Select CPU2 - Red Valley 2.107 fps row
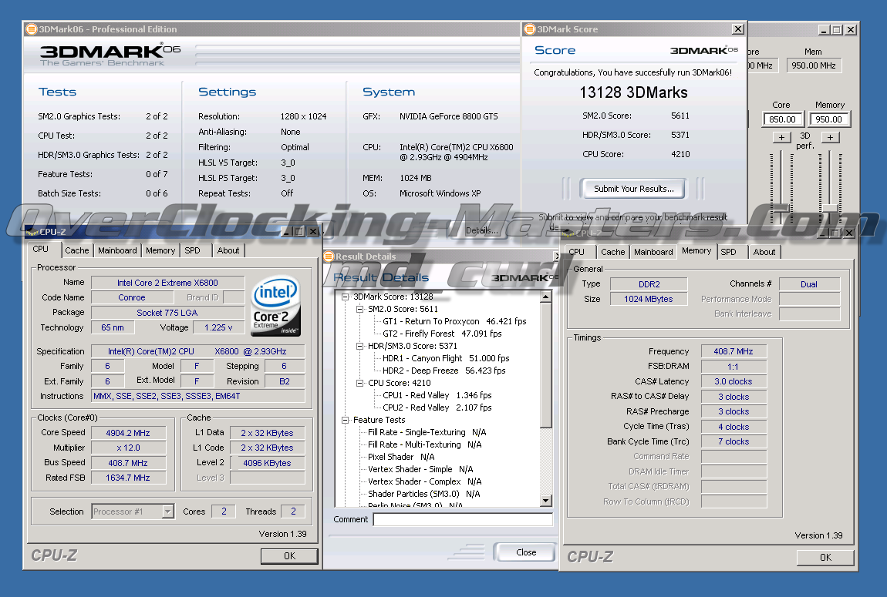The height and width of the screenshot is (597, 887). 437,408
